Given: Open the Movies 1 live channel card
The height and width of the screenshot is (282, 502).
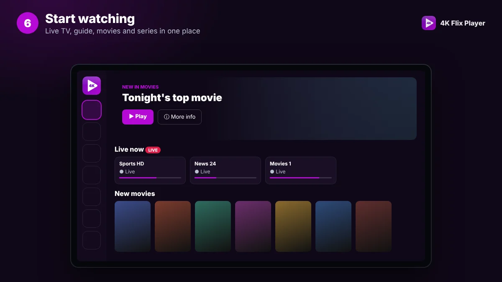Looking at the screenshot, I should (x=301, y=170).
